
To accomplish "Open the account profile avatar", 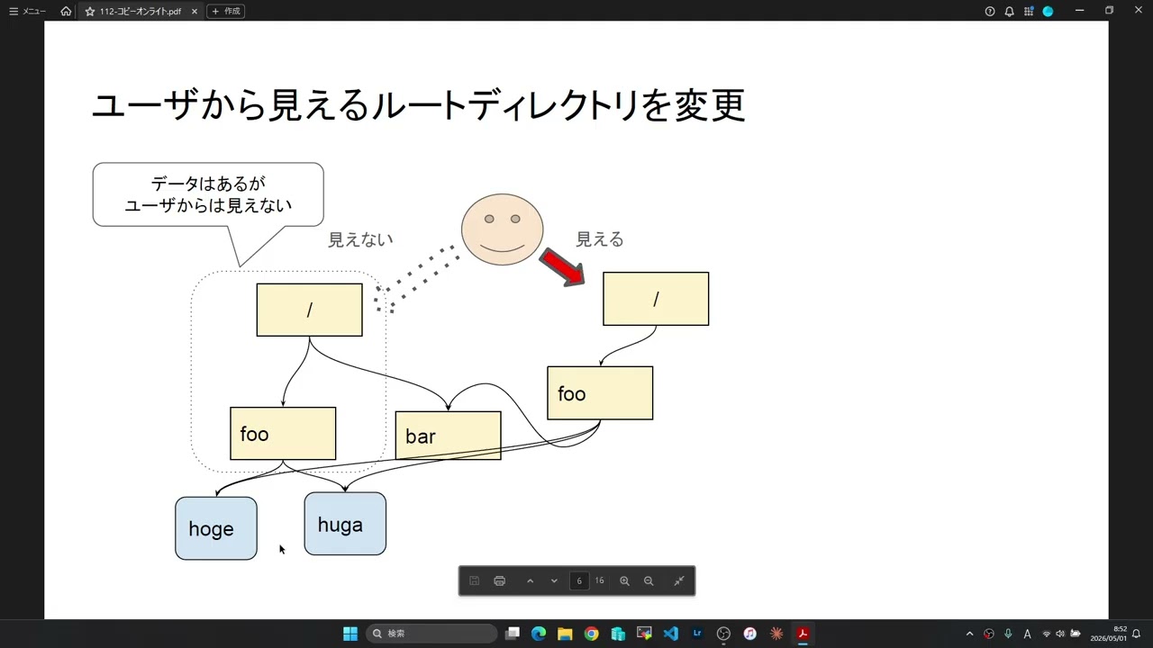I will [x=1048, y=11].
